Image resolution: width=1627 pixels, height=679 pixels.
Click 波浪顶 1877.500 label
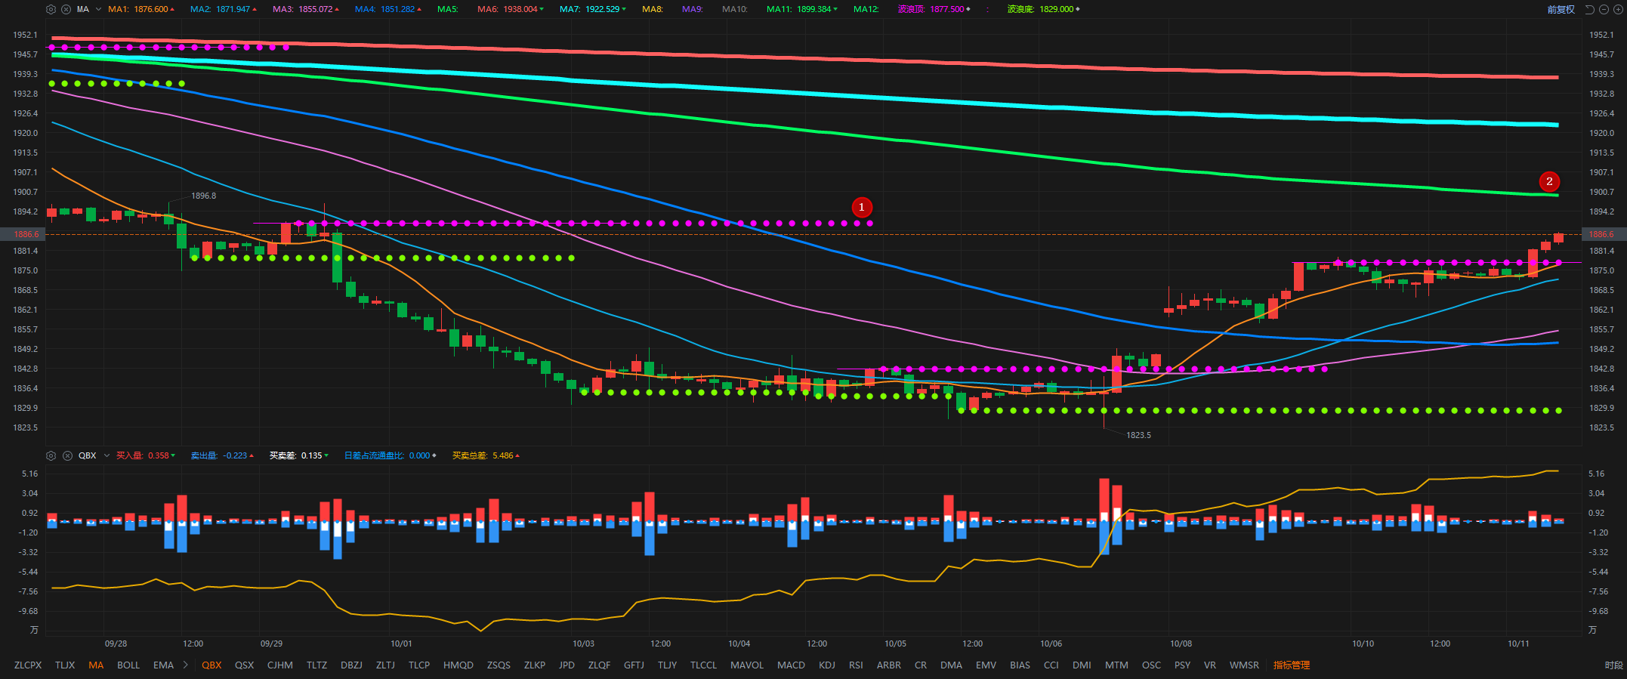[934, 9]
